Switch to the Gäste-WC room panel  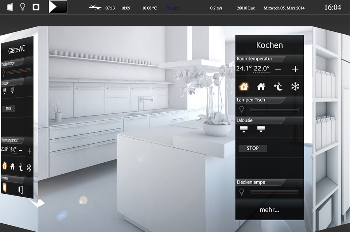coord(17,50)
